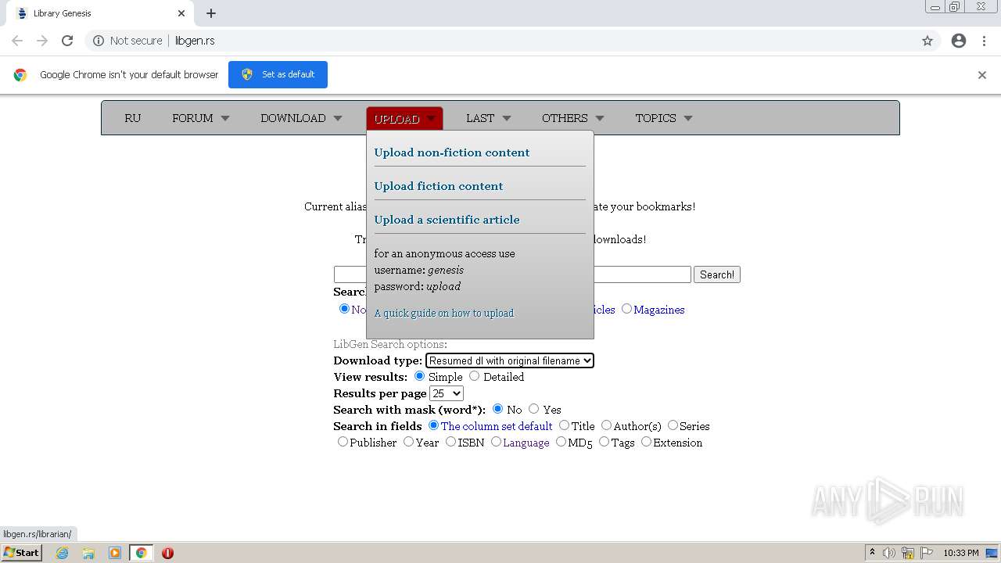The height and width of the screenshot is (563, 1001).
Task: Collapse the UPLOAD dropdown arrow
Action: 431,119
